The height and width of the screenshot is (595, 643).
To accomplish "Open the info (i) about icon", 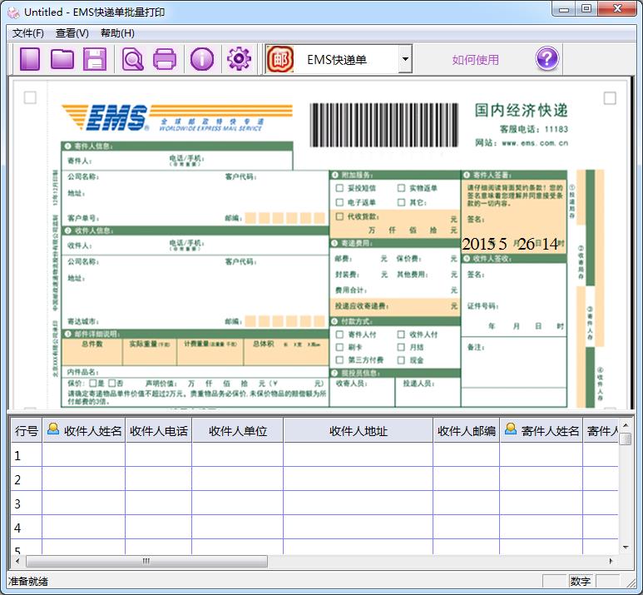I will [202, 59].
